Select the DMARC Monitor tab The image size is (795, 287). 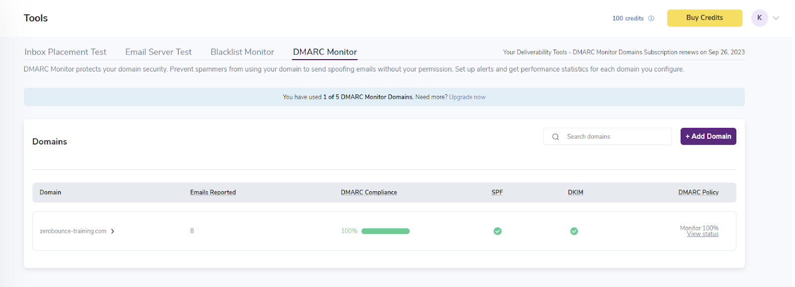coord(325,52)
